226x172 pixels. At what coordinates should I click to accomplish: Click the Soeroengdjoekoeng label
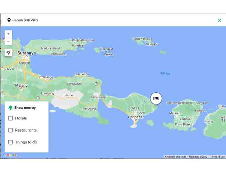pyautogui.click(x=180, y=103)
